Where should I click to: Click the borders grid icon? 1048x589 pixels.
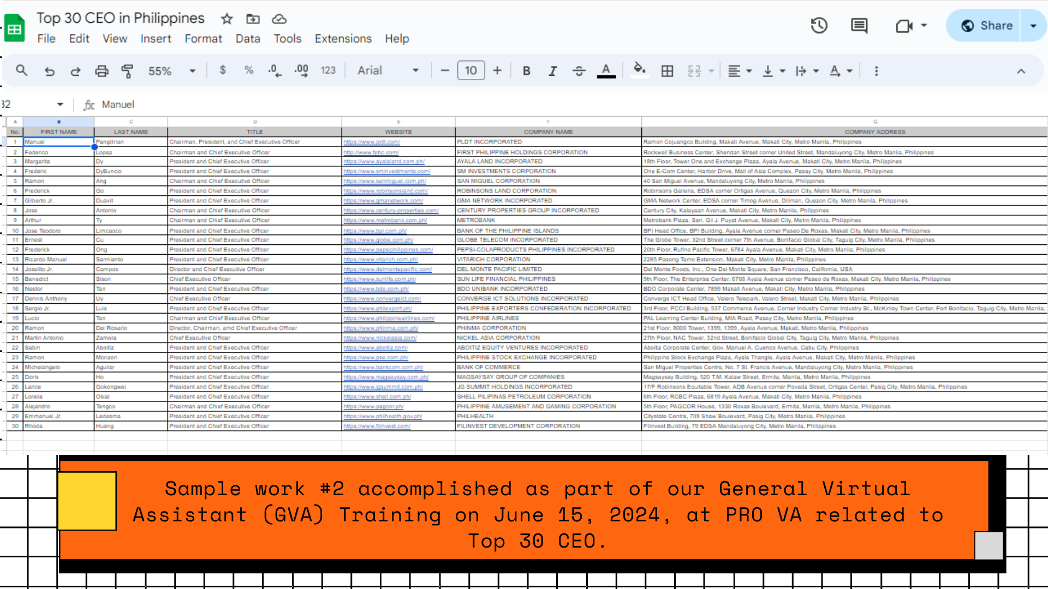(x=667, y=71)
